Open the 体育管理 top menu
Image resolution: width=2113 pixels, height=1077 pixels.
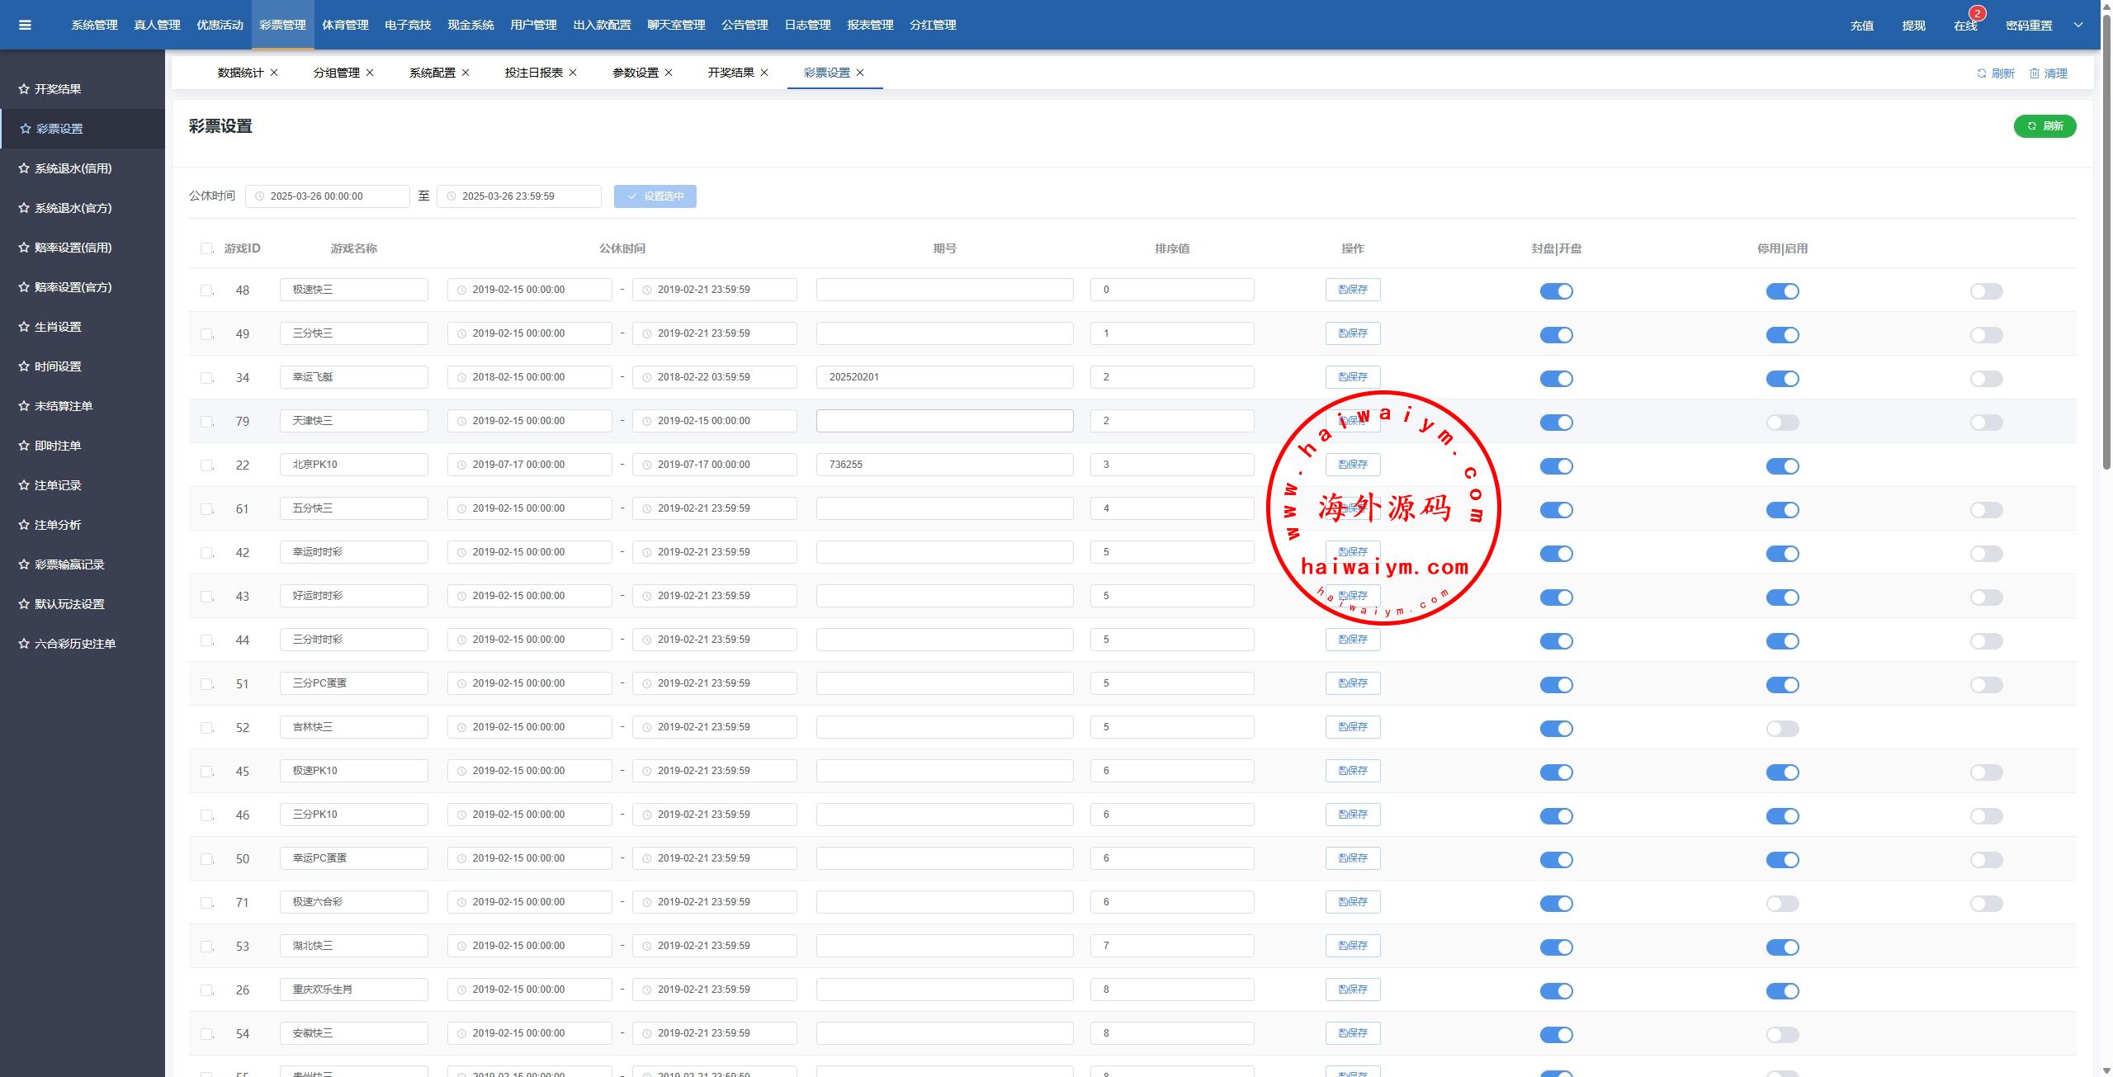point(345,25)
